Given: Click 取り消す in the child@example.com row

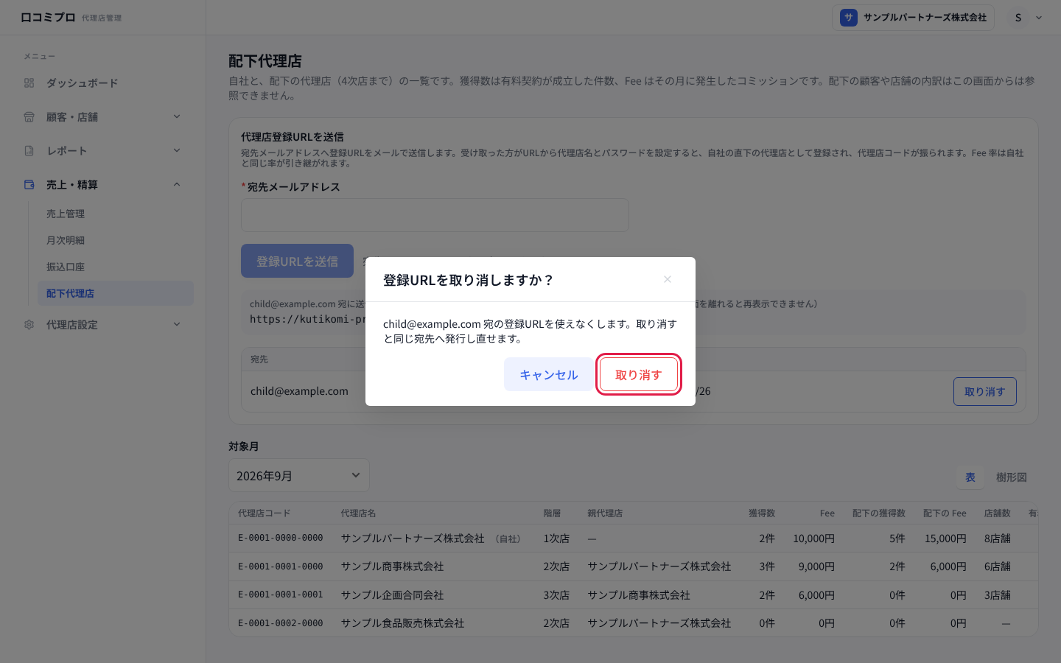Looking at the screenshot, I should tap(985, 391).
